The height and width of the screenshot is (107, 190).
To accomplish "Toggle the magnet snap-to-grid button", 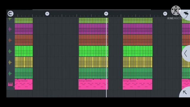I will click(11, 14).
